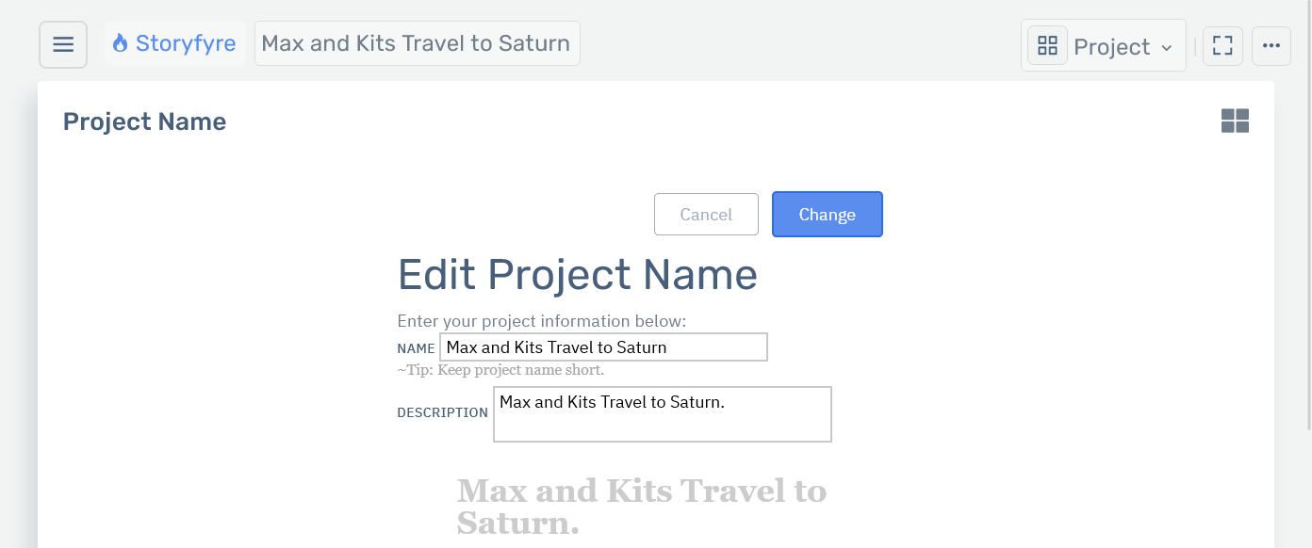1312x548 pixels.
Task: Open the hamburger navigation menu
Action: 62,43
